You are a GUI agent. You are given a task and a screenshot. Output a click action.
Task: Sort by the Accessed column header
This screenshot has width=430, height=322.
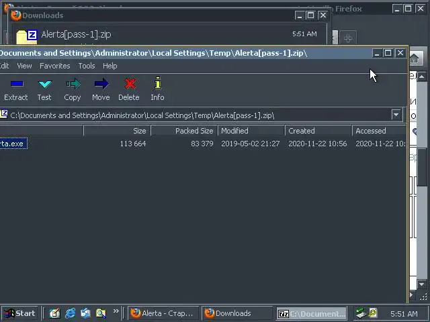379,131
